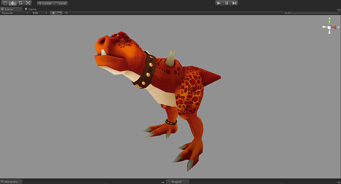Pause the game playback
The height and width of the screenshot is (184, 341).
coord(227,3)
